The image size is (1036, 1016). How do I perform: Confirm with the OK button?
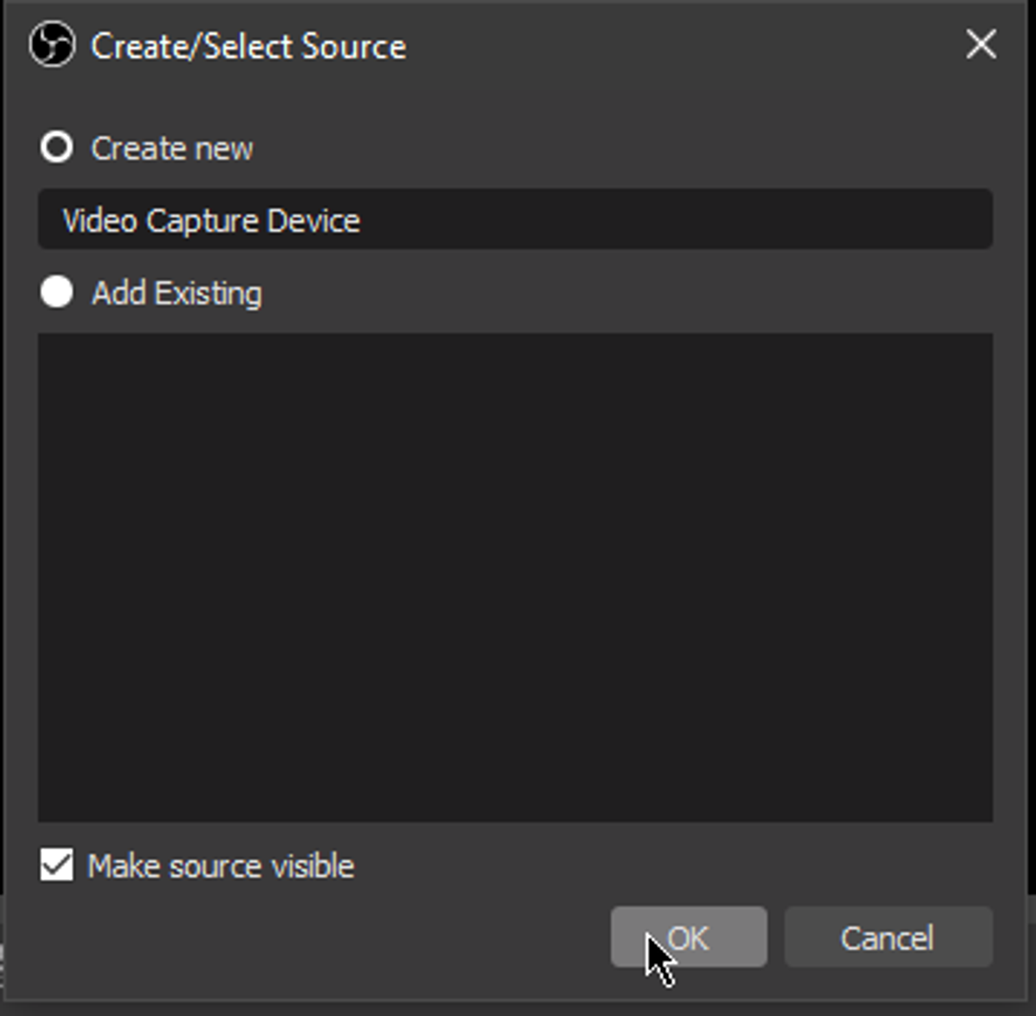(689, 937)
